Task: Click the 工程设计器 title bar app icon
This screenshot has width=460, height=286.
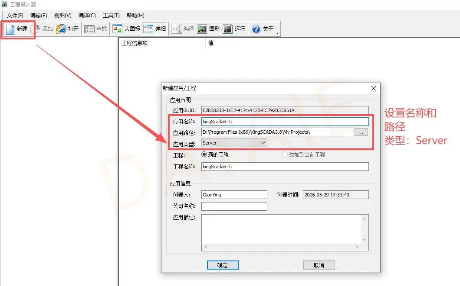Action: pos(4,4)
